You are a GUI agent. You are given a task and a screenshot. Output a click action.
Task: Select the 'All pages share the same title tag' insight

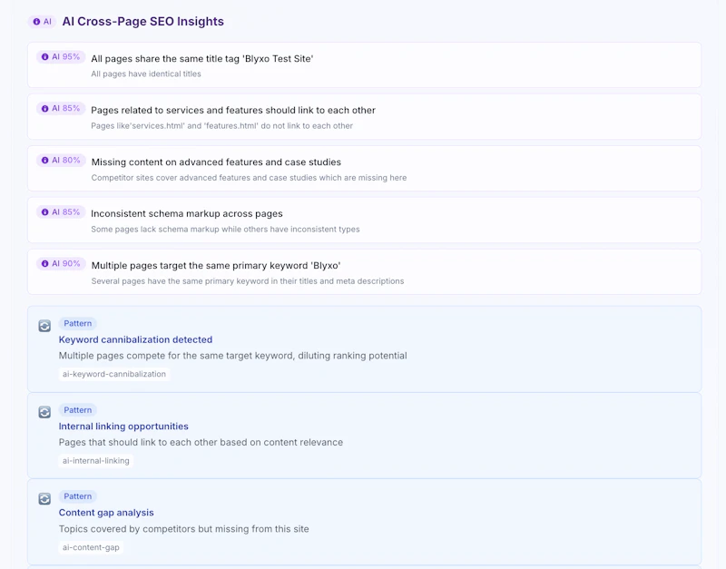365,64
